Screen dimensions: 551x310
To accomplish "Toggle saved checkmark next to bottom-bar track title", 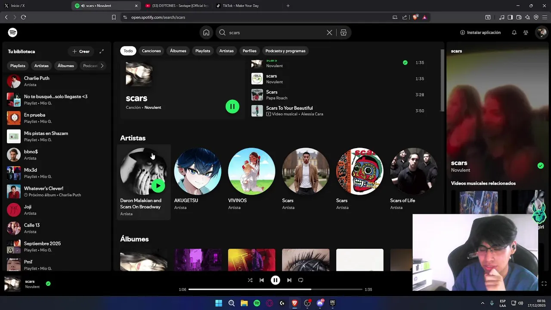I will [x=48, y=283].
